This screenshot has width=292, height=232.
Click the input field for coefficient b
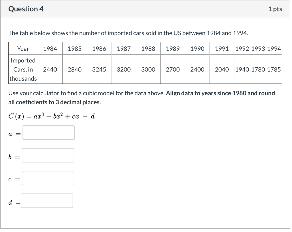pos(48,155)
